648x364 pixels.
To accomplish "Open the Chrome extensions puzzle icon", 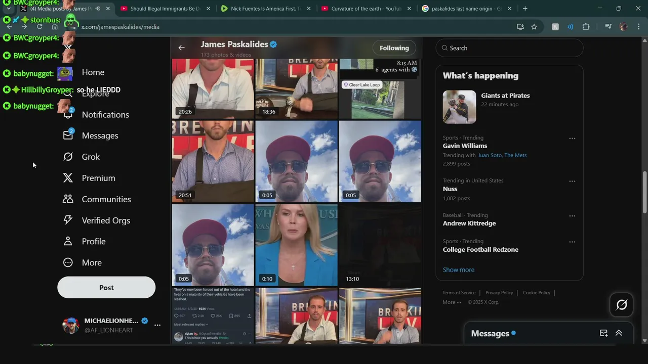I will (586, 27).
